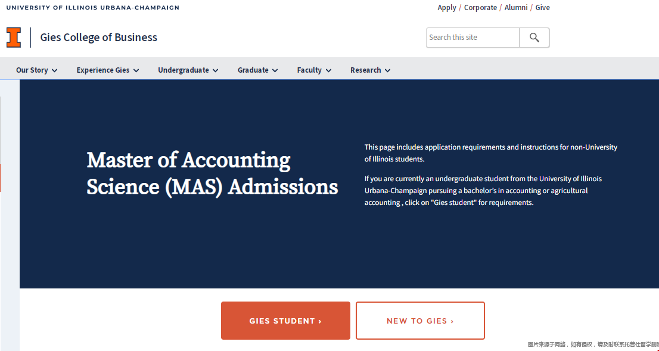Expand the Our Story dropdown menu
The image size is (659, 351).
pos(36,70)
